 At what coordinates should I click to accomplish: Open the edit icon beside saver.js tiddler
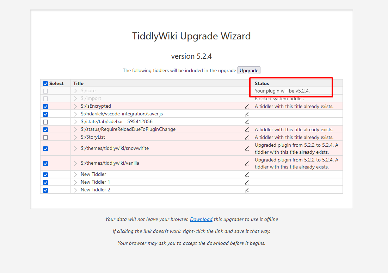(x=247, y=114)
